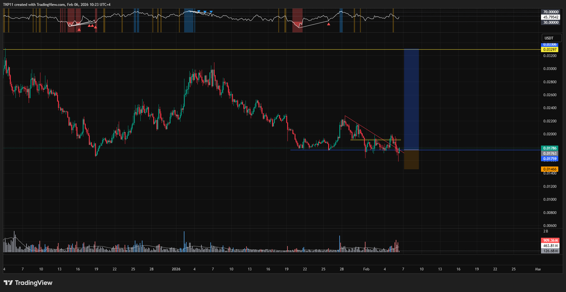Click the red volume label 909.36M

551,240
